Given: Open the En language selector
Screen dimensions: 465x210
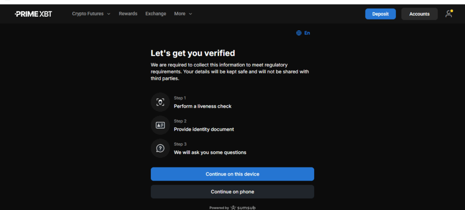Looking at the screenshot, I should tap(307, 33).
